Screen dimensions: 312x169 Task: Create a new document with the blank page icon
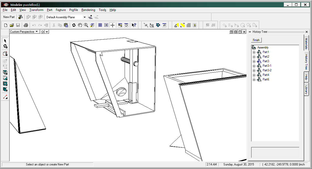6,25
